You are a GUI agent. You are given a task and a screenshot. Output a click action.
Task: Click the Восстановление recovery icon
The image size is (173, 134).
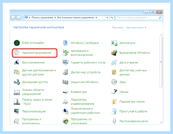pos(17,63)
